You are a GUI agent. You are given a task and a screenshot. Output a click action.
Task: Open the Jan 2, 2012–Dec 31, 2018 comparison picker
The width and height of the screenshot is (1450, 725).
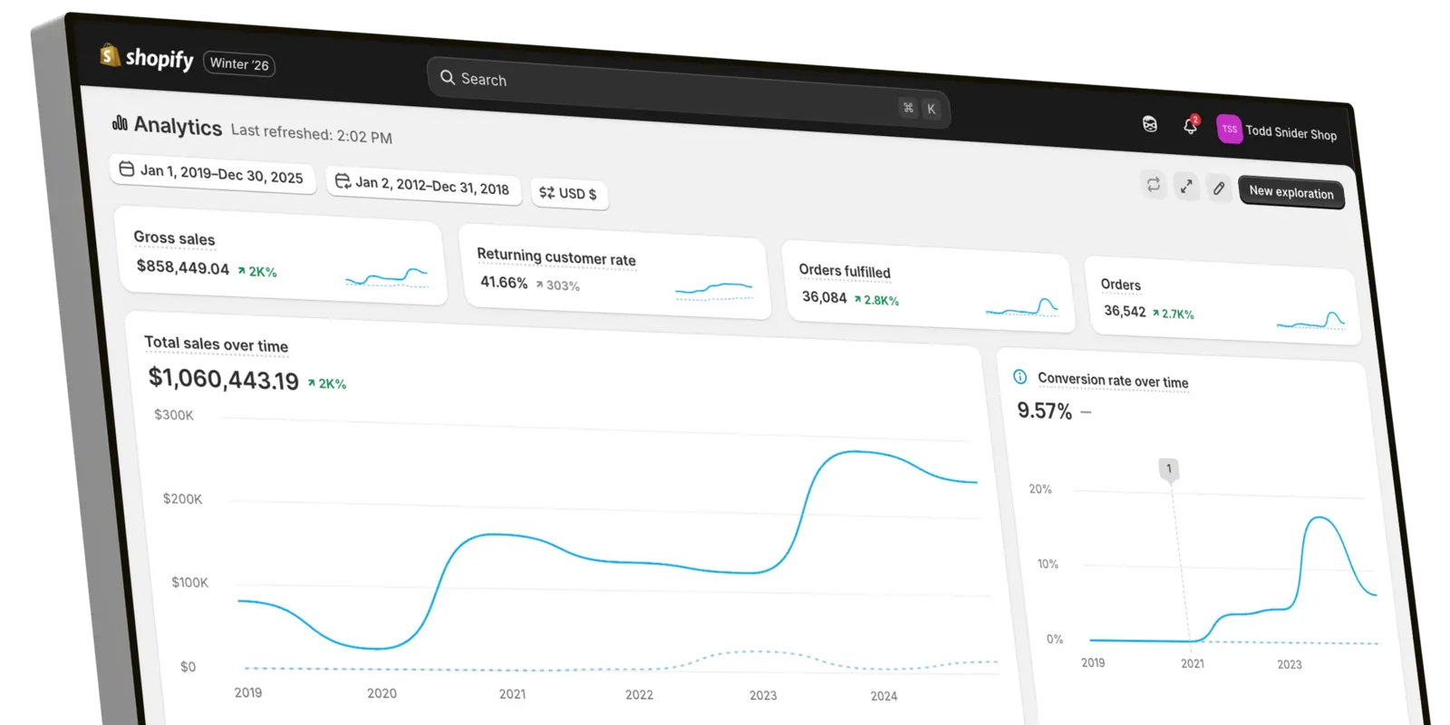423,185
